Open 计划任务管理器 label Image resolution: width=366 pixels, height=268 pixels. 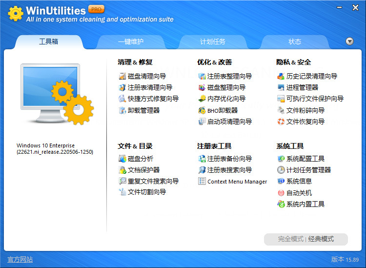(x=308, y=170)
